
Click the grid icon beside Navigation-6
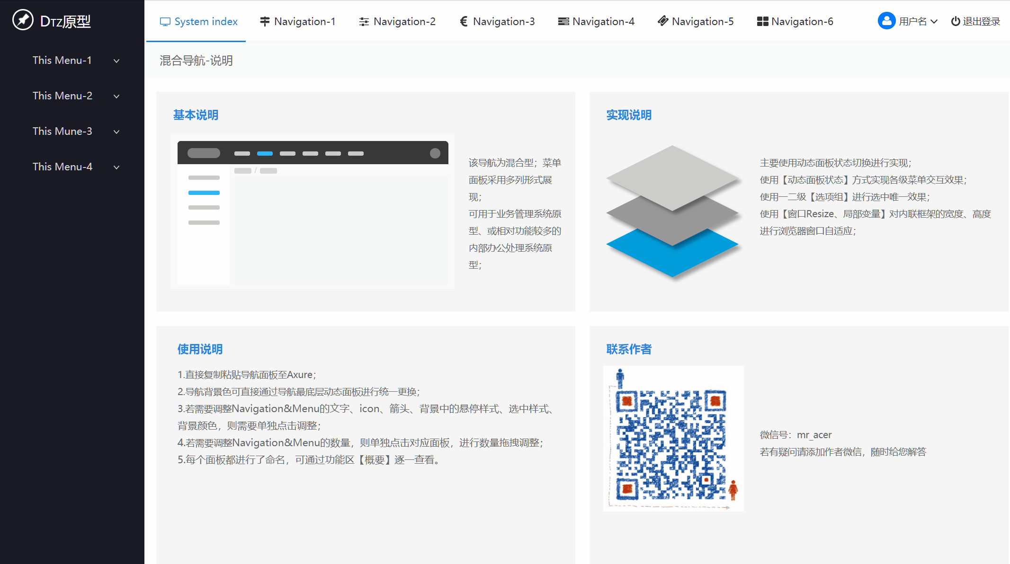point(762,21)
